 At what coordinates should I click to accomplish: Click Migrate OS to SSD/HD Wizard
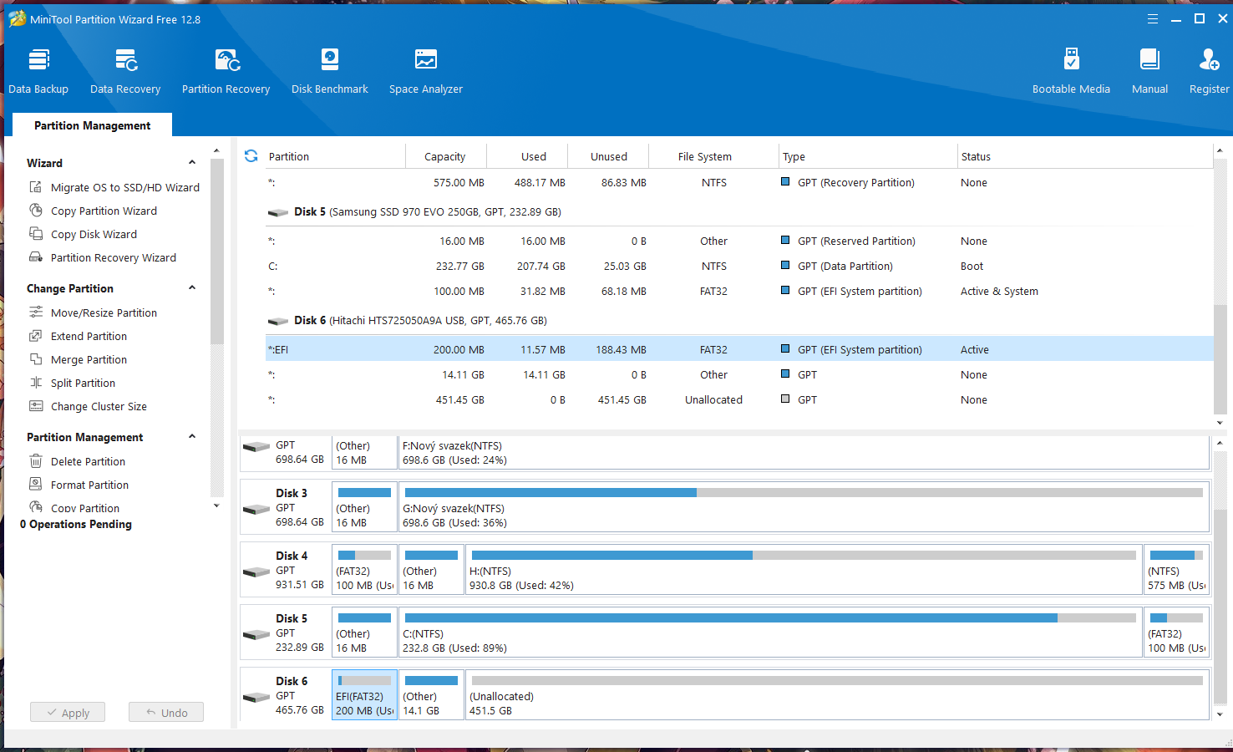[x=124, y=188]
